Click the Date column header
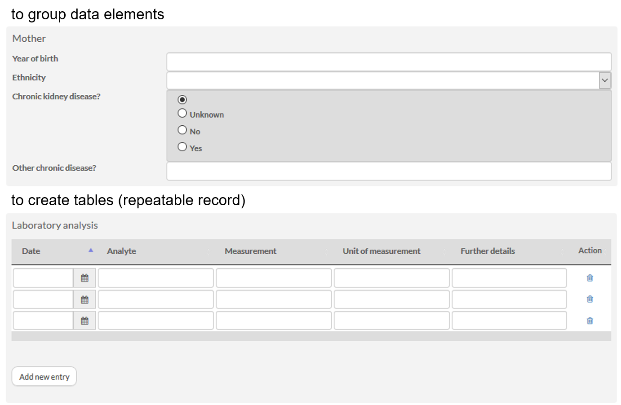The image size is (621, 405). point(31,251)
